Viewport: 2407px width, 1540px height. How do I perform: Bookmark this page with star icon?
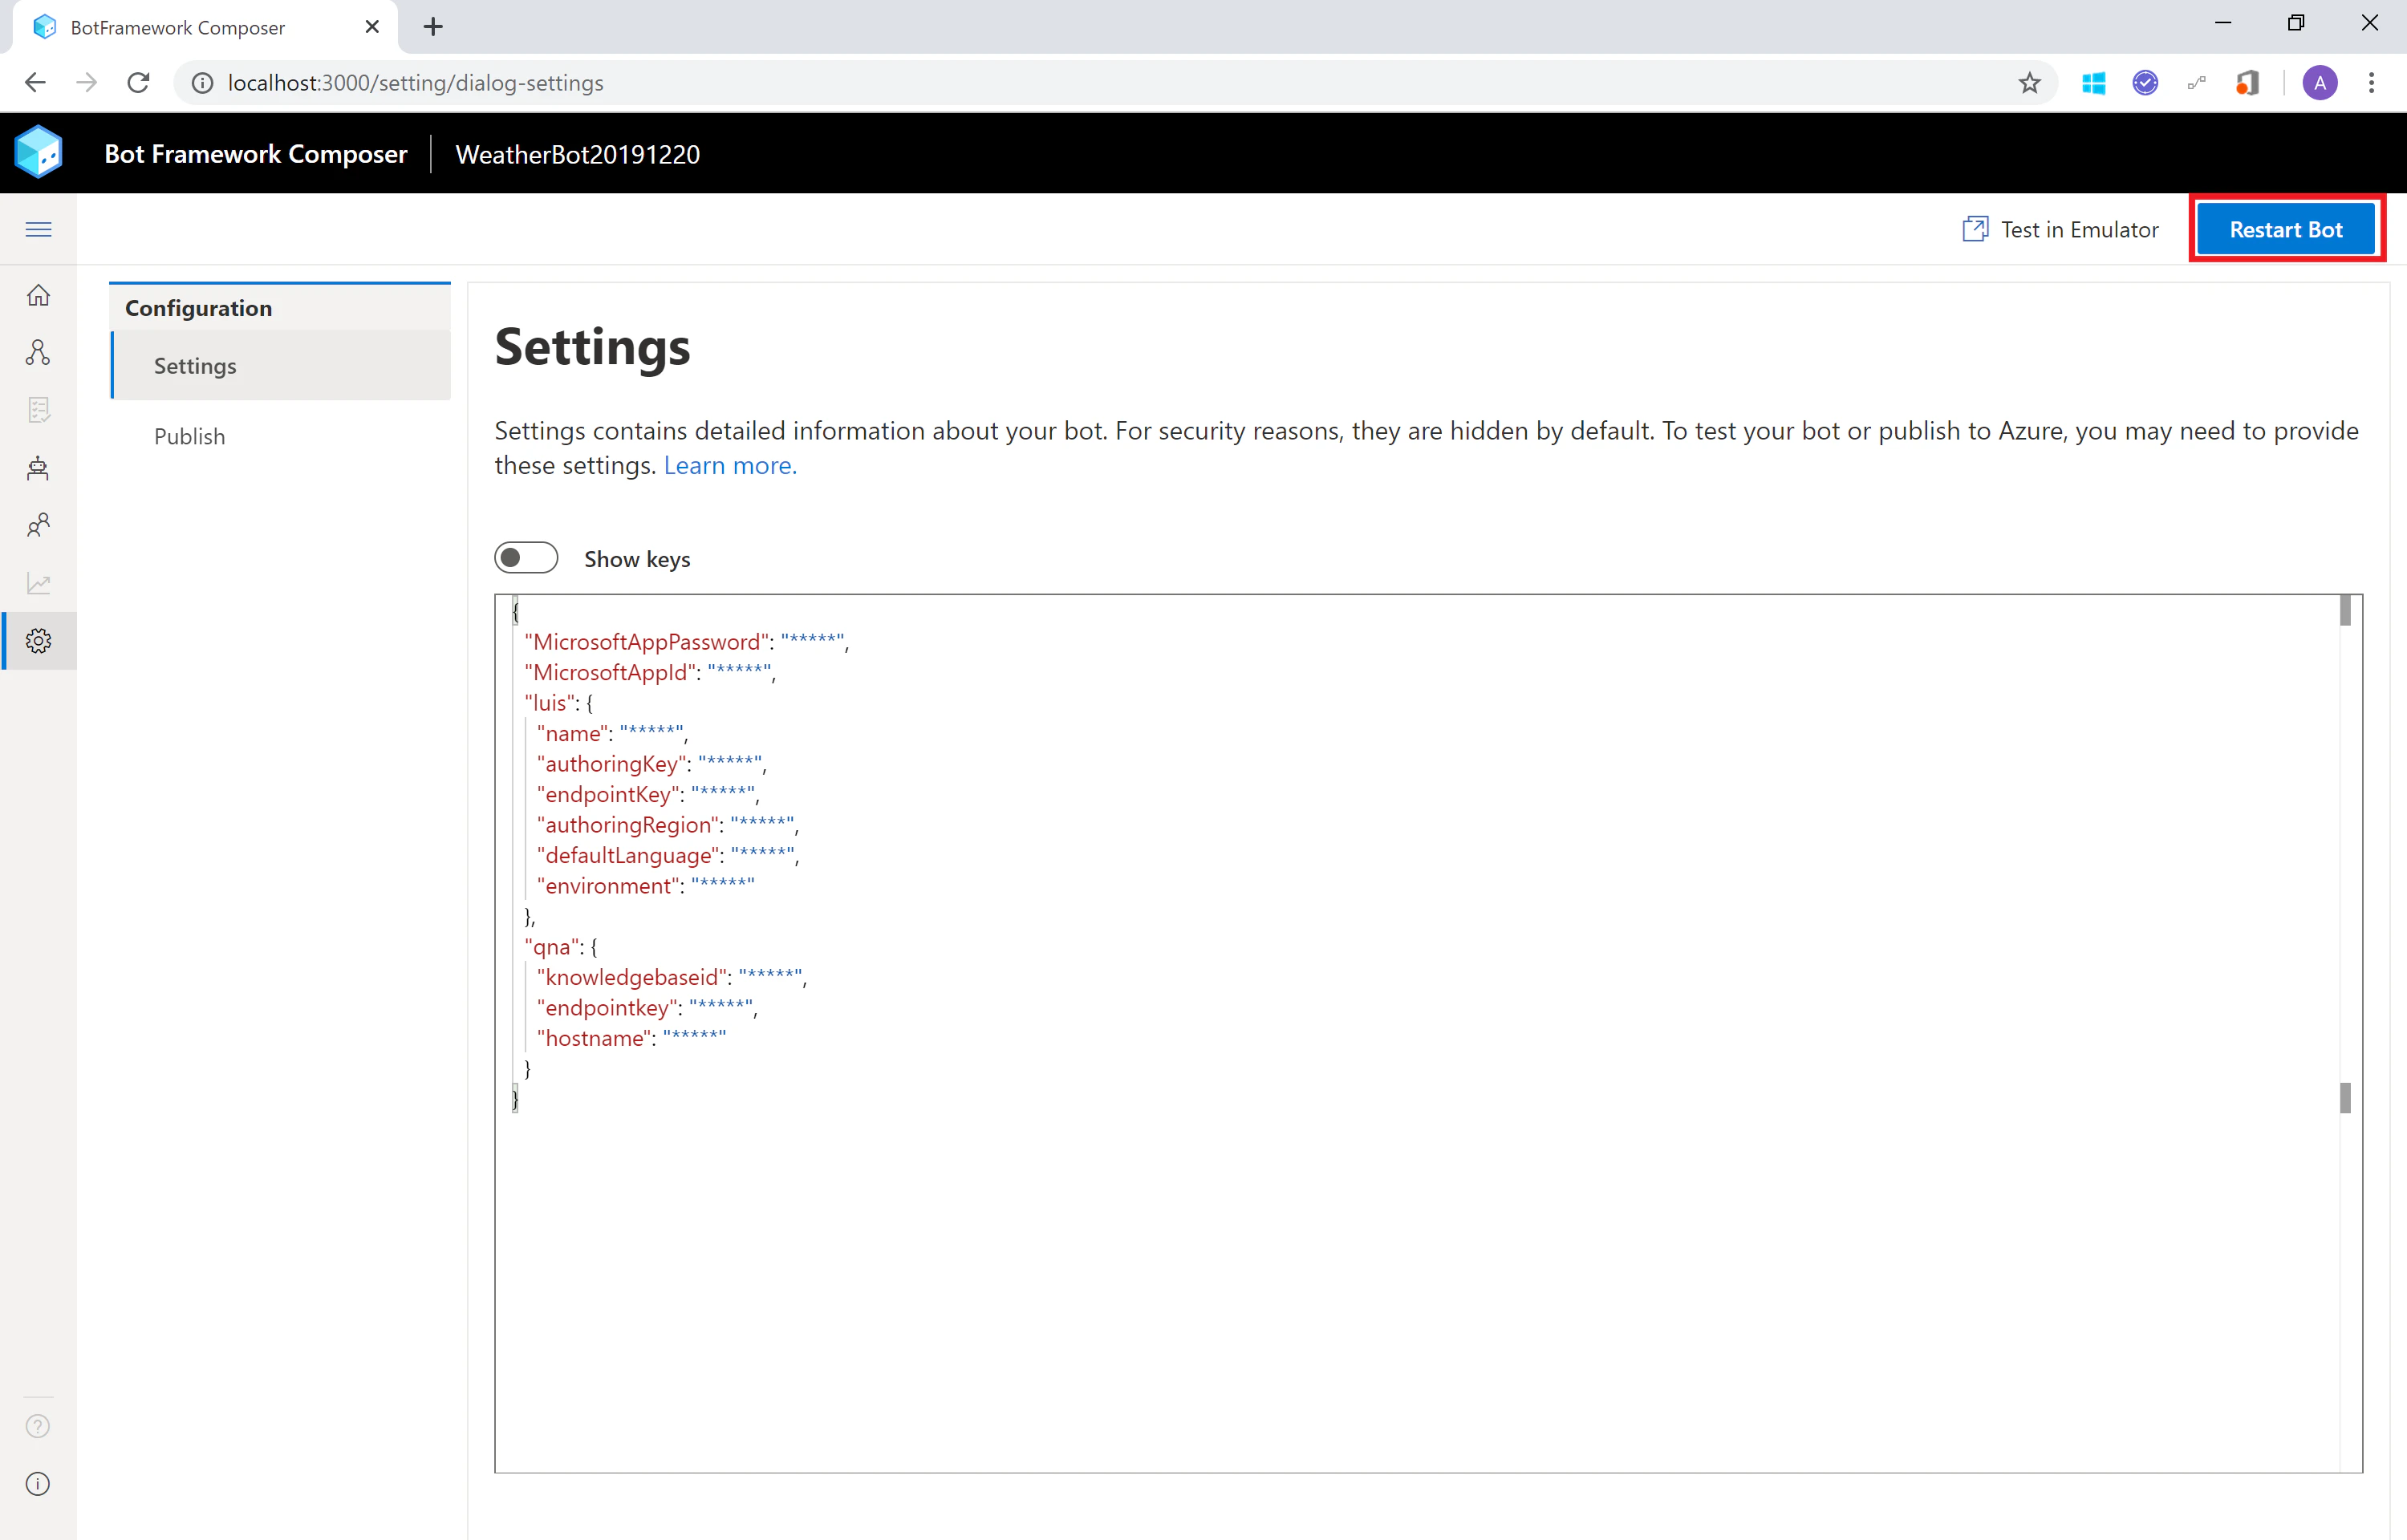tap(2029, 83)
